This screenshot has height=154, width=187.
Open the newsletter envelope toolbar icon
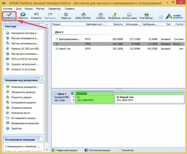point(129,16)
